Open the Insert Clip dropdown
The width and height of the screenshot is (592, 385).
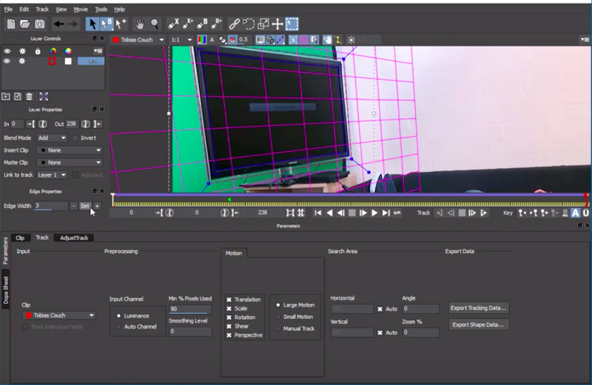pyautogui.click(x=70, y=150)
